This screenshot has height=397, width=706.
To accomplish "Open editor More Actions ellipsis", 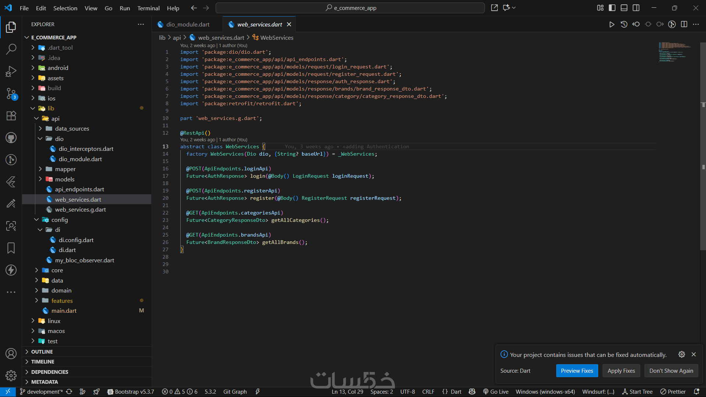I will (696, 24).
